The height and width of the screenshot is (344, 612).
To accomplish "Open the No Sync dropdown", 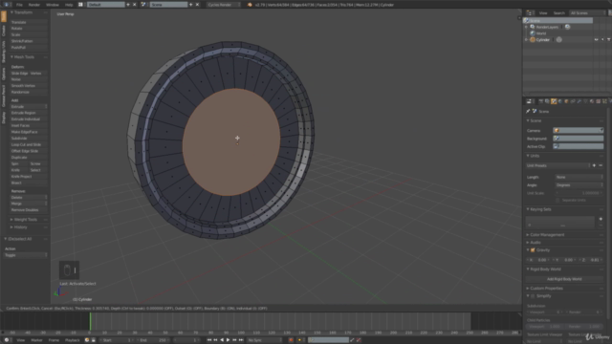I will pos(264,340).
